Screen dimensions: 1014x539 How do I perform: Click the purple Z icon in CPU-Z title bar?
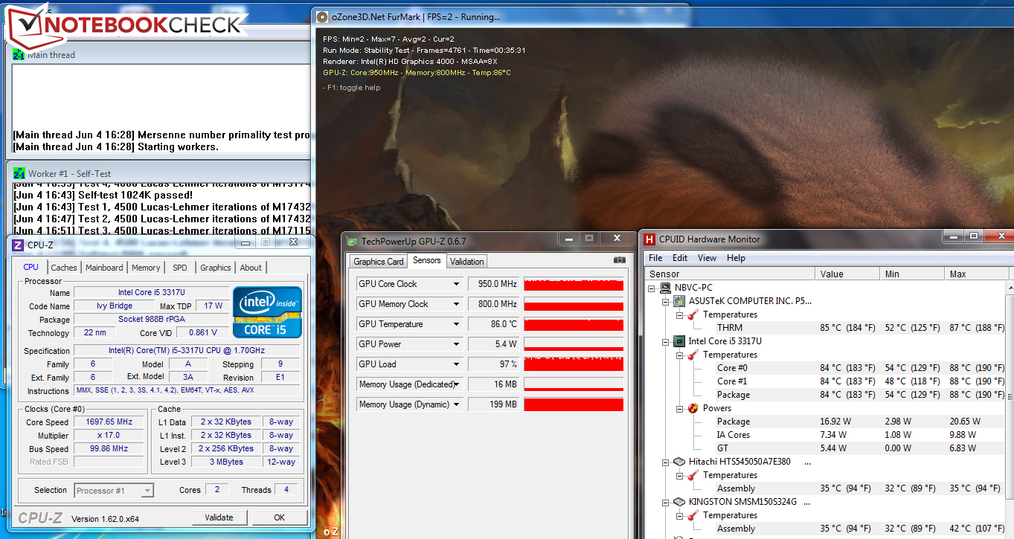pyautogui.click(x=18, y=245)
